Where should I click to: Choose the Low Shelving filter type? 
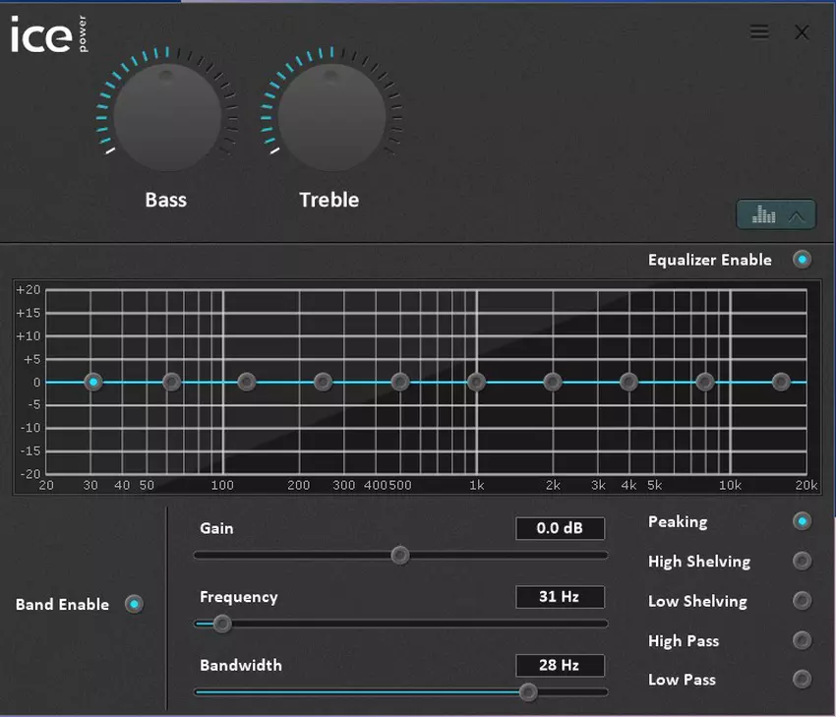pyautogui.click(x=803, y=601)
